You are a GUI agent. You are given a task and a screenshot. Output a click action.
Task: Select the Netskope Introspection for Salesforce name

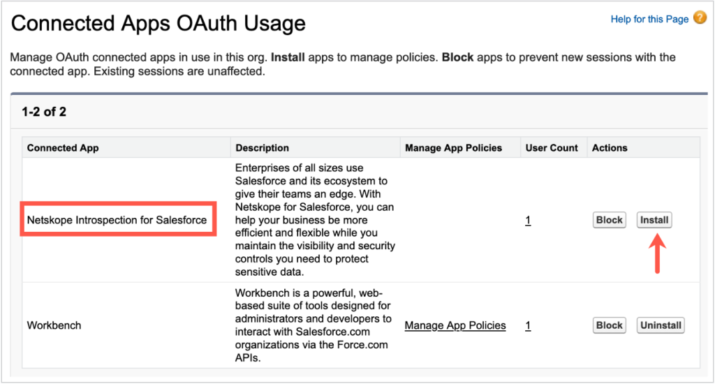[117, 220]
